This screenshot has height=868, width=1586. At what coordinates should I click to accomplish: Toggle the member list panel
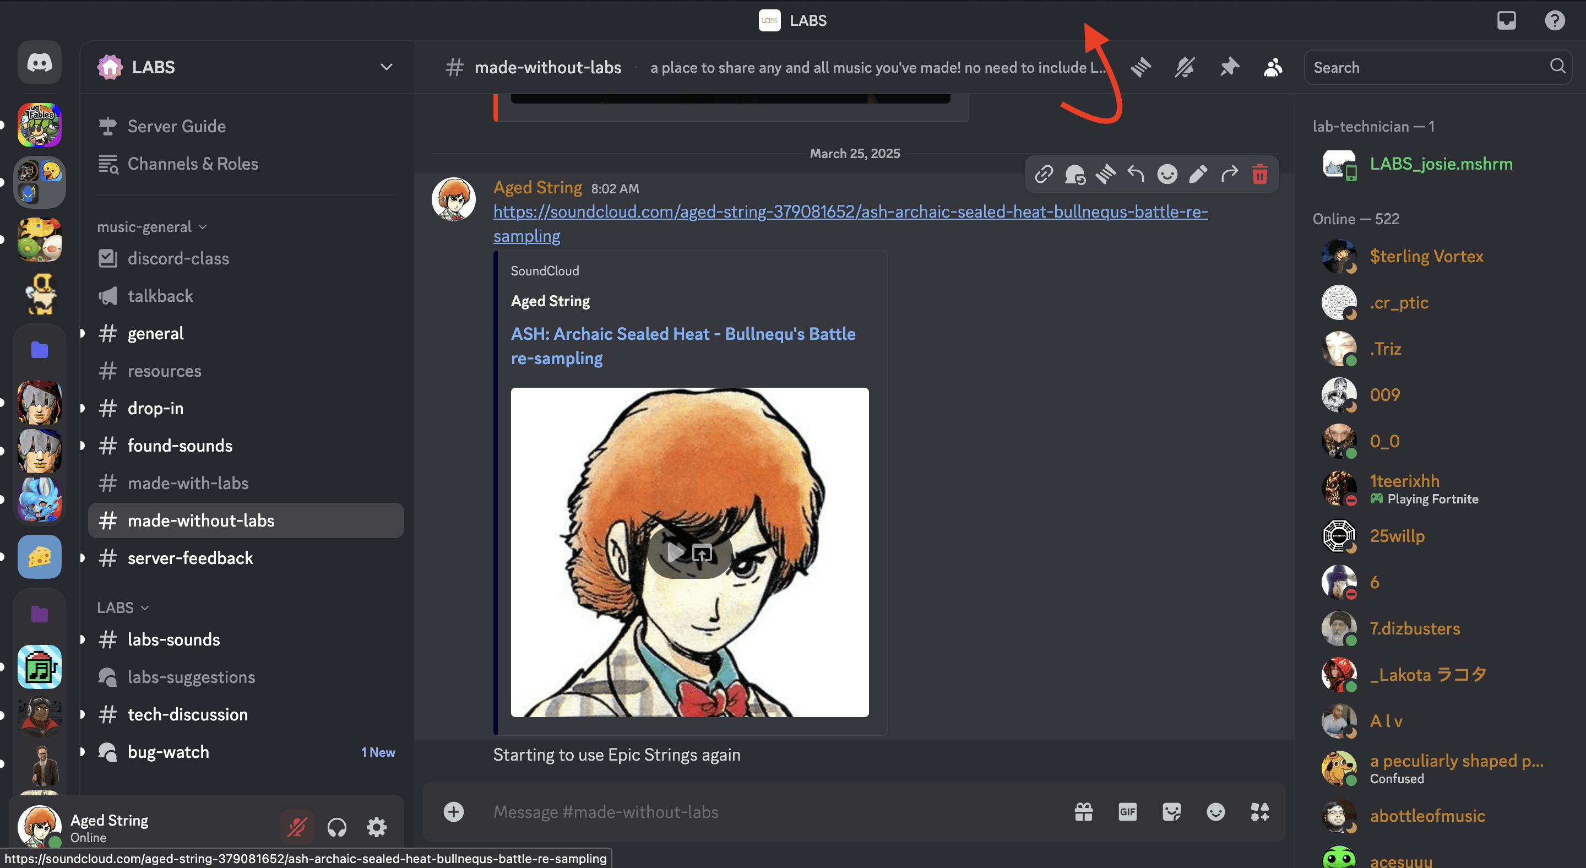(x=1273, y=67)
